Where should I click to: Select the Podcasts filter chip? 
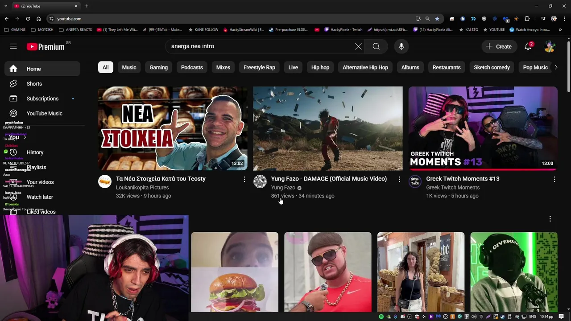192,67
